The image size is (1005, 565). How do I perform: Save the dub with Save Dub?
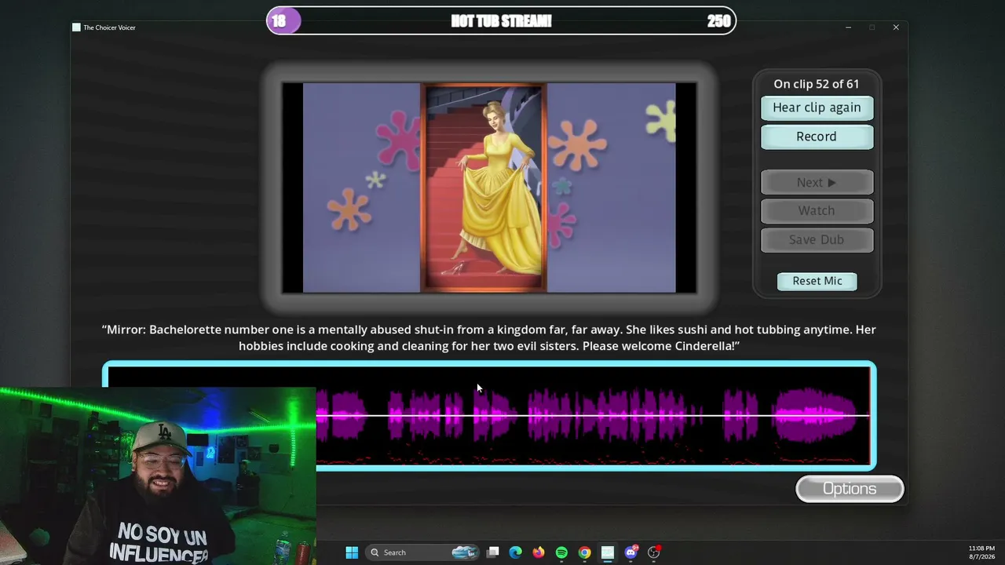[x=817, y=239]
